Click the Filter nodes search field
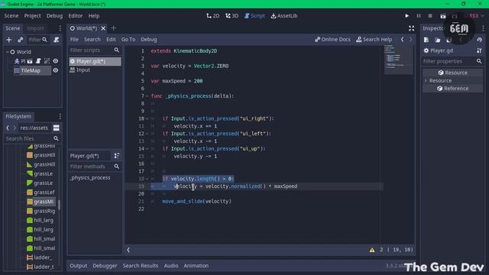Screen dimensions: 489x275 38,40
